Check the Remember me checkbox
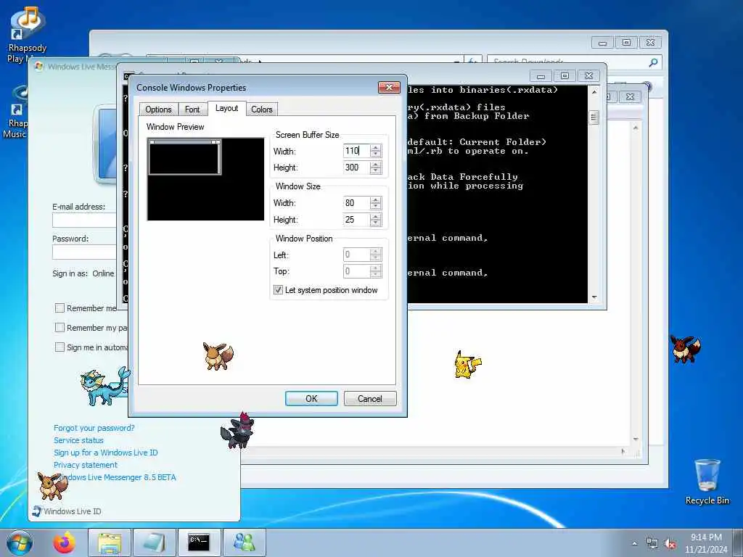The image size is (743, 557). click(x=59, y=308)
